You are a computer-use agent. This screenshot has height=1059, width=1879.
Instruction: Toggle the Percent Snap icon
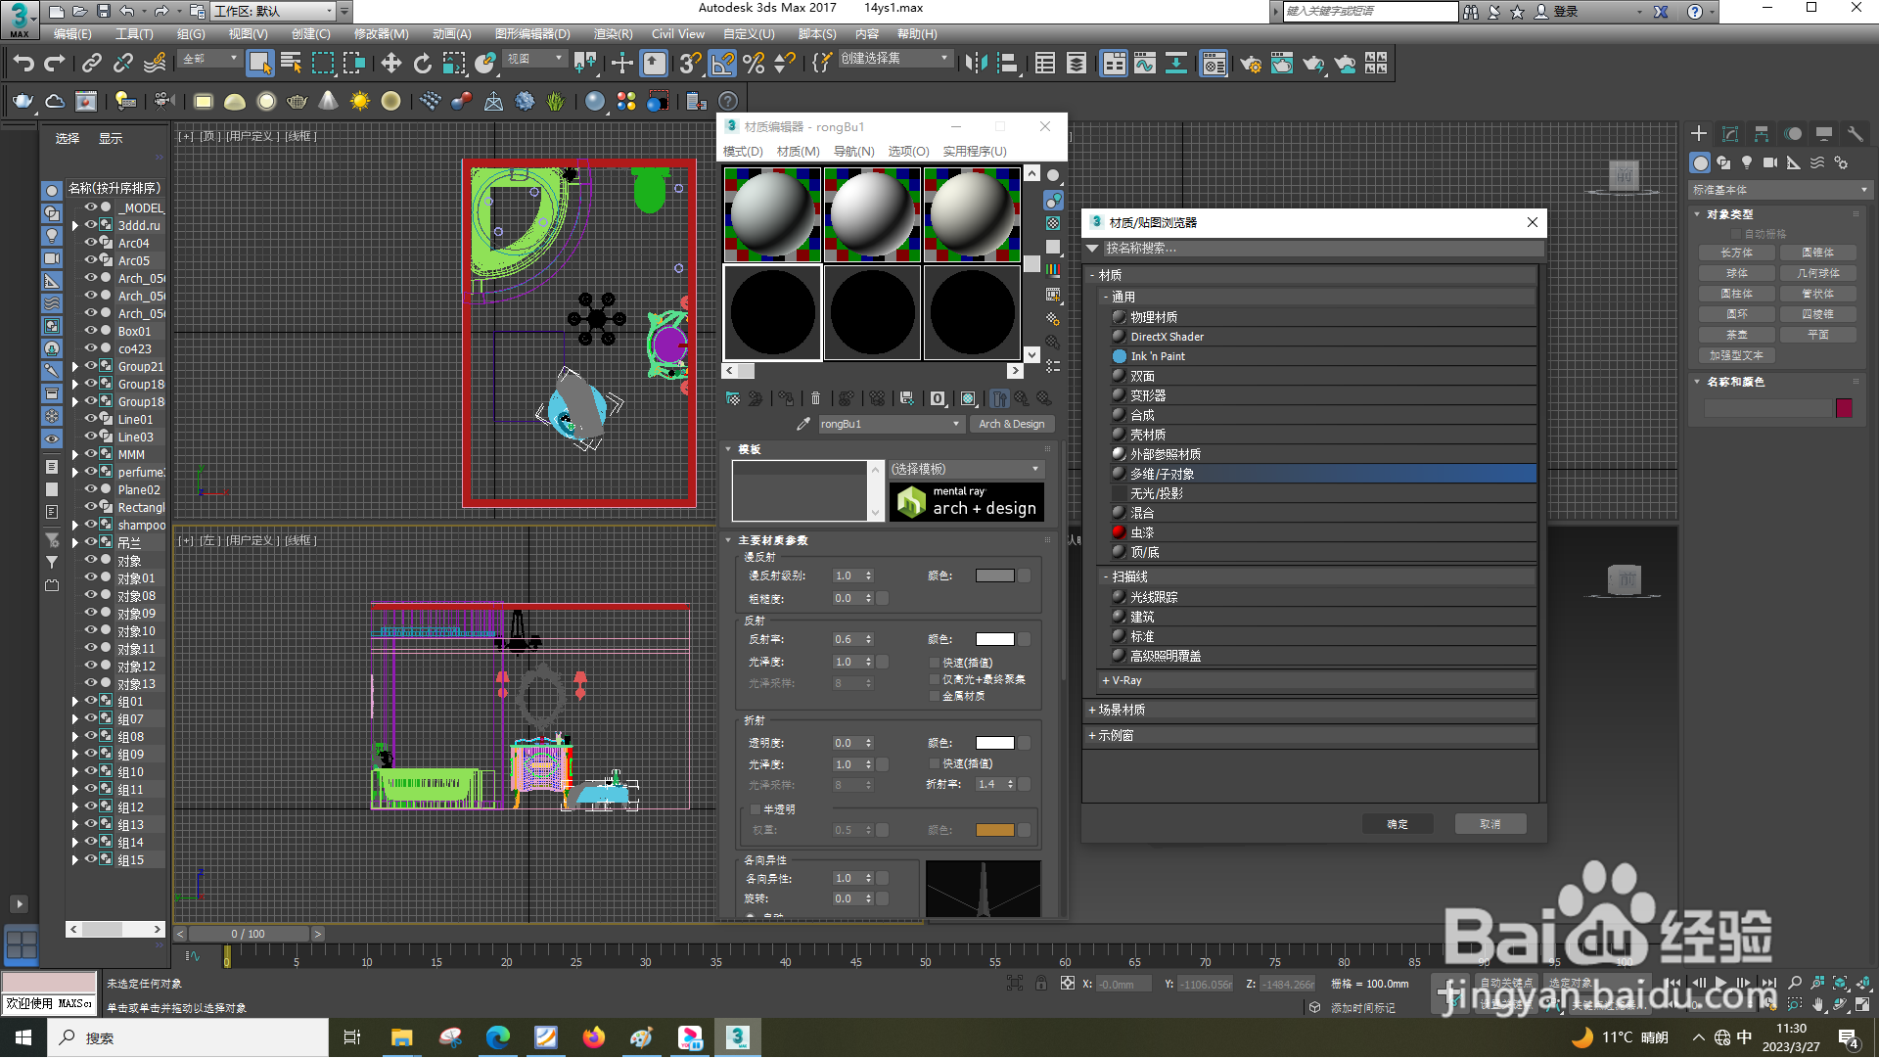(754, 64)
